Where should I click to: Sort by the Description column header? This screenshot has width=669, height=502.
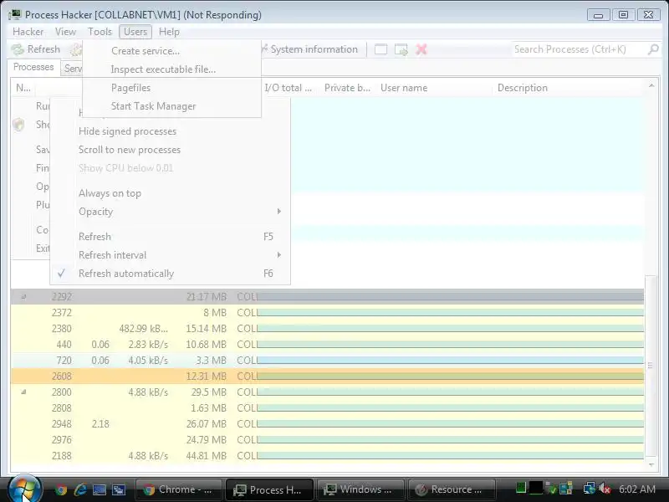point(569,88)
